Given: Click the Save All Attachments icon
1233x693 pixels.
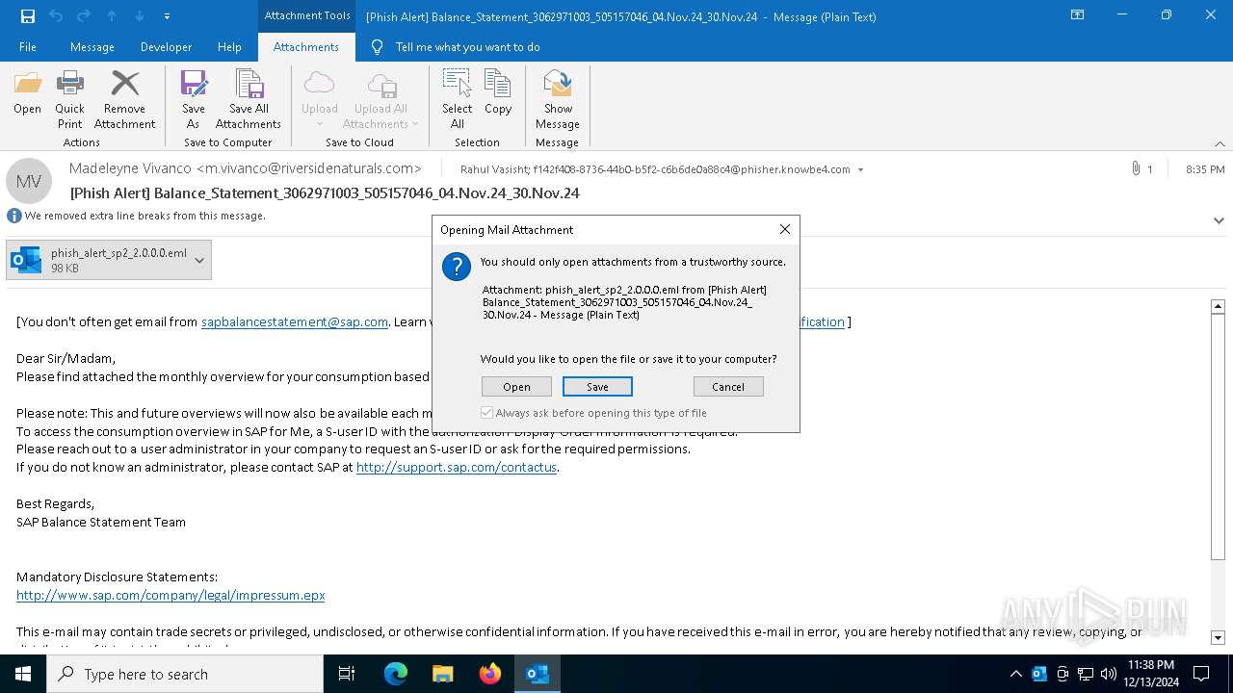Looking at the screenshot, I should point(249,99).
